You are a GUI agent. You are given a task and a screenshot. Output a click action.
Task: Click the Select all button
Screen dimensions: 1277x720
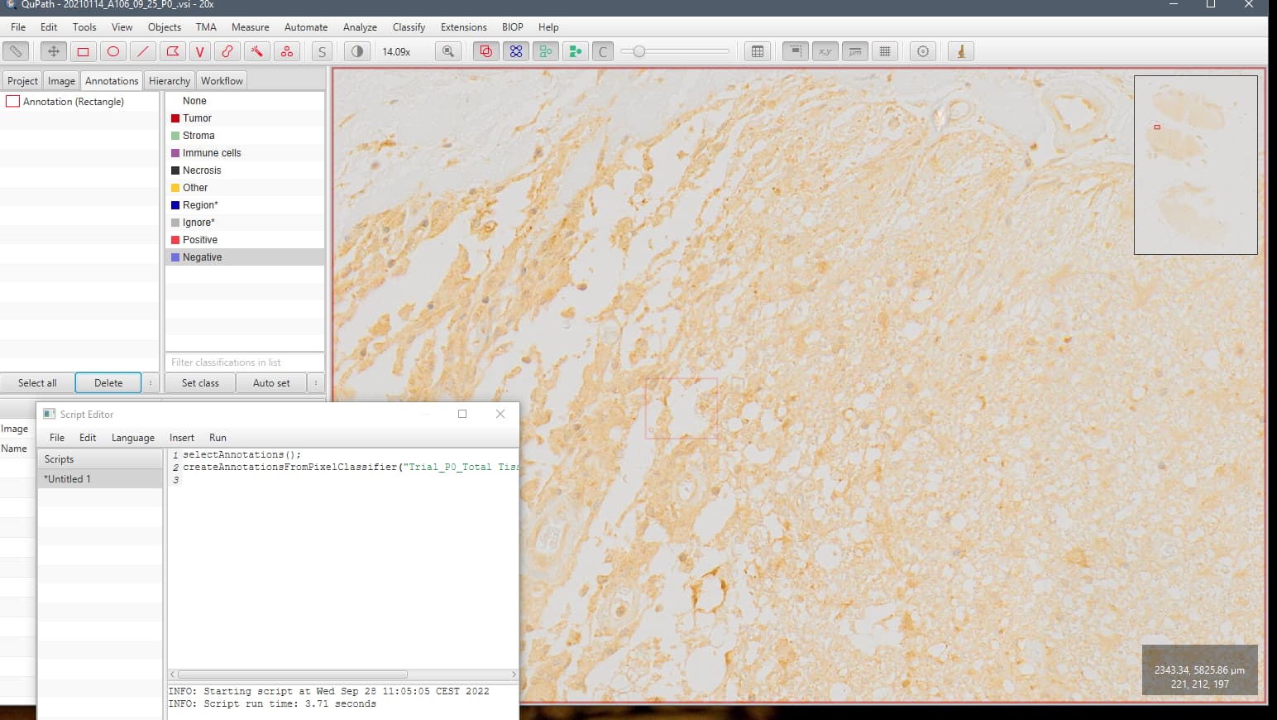[36, 382]
